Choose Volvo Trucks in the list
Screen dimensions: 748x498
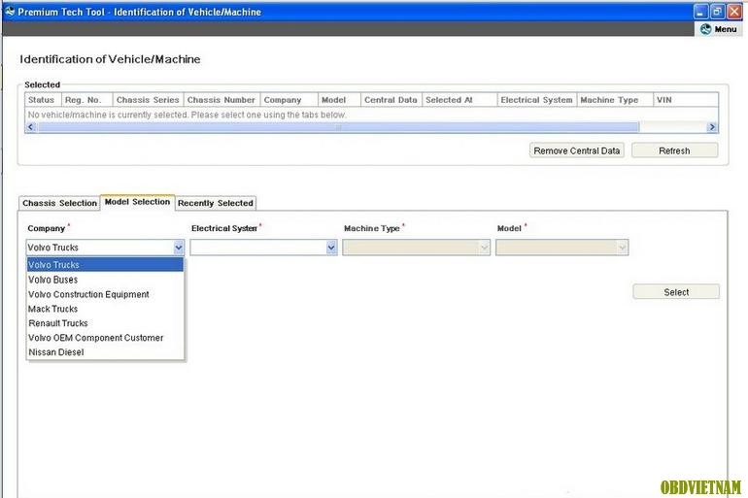105,264
